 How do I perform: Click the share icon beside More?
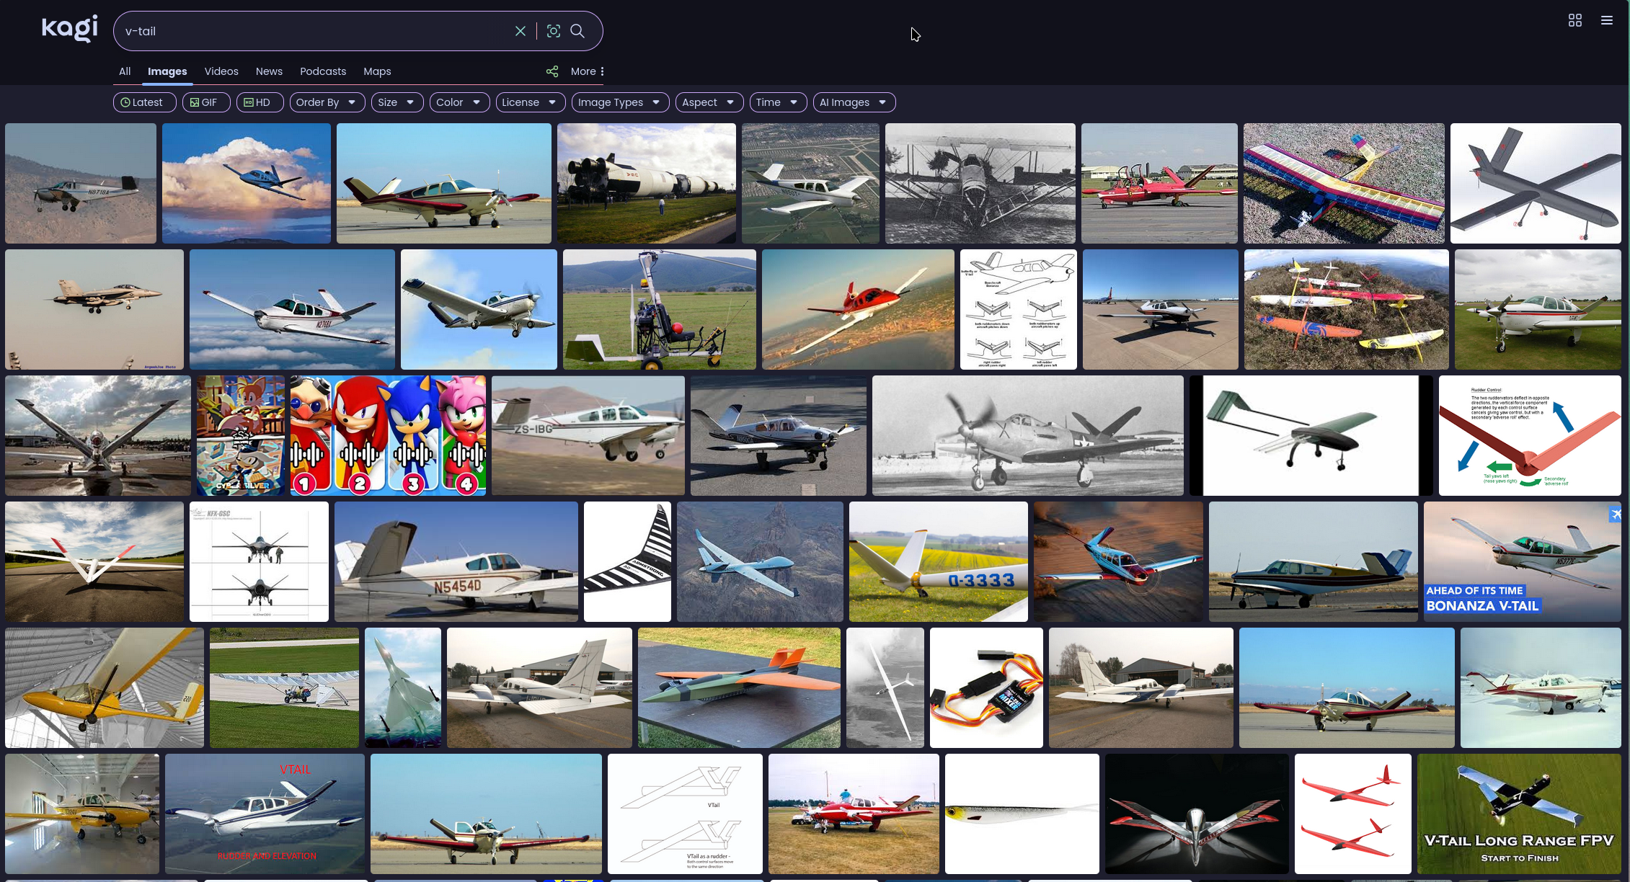552,71
